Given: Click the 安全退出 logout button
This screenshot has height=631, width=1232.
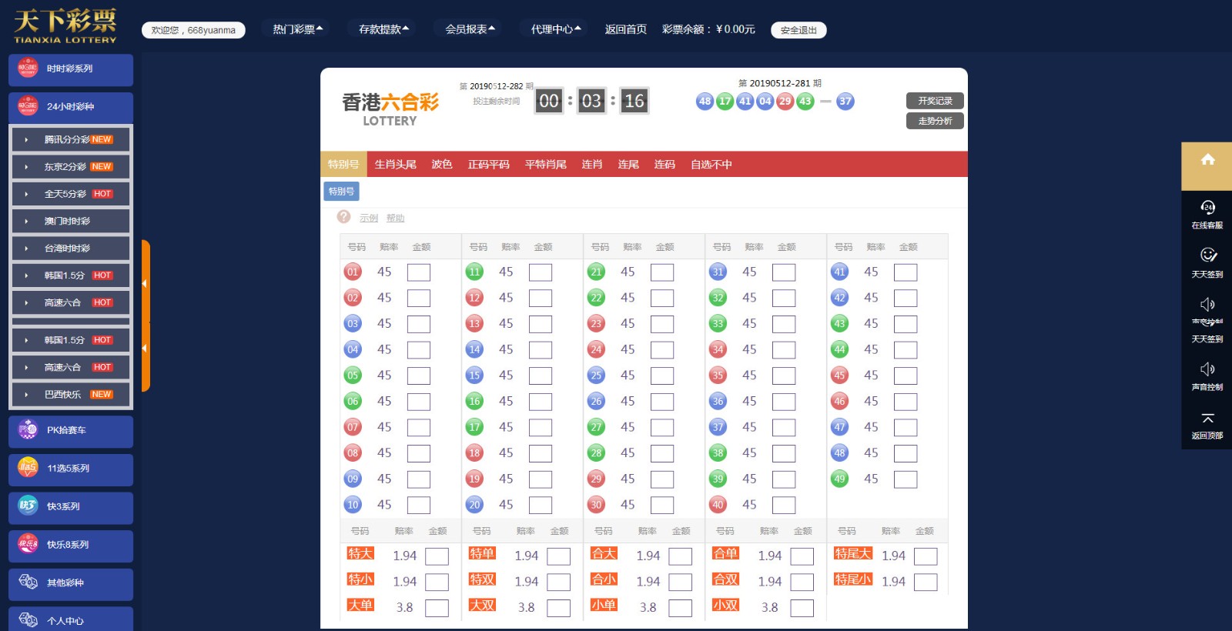Looking at the screenshot, I should point(798,30).
